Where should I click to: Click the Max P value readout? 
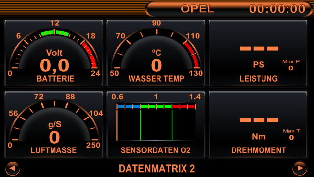coord(291,68)
